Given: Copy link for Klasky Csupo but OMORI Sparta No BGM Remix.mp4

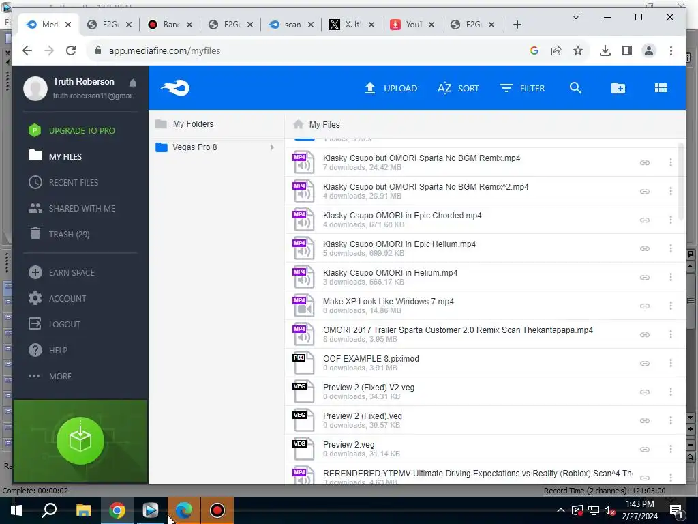Looking at the screenshot, I should pyautogui.click(x=645, y=162).
